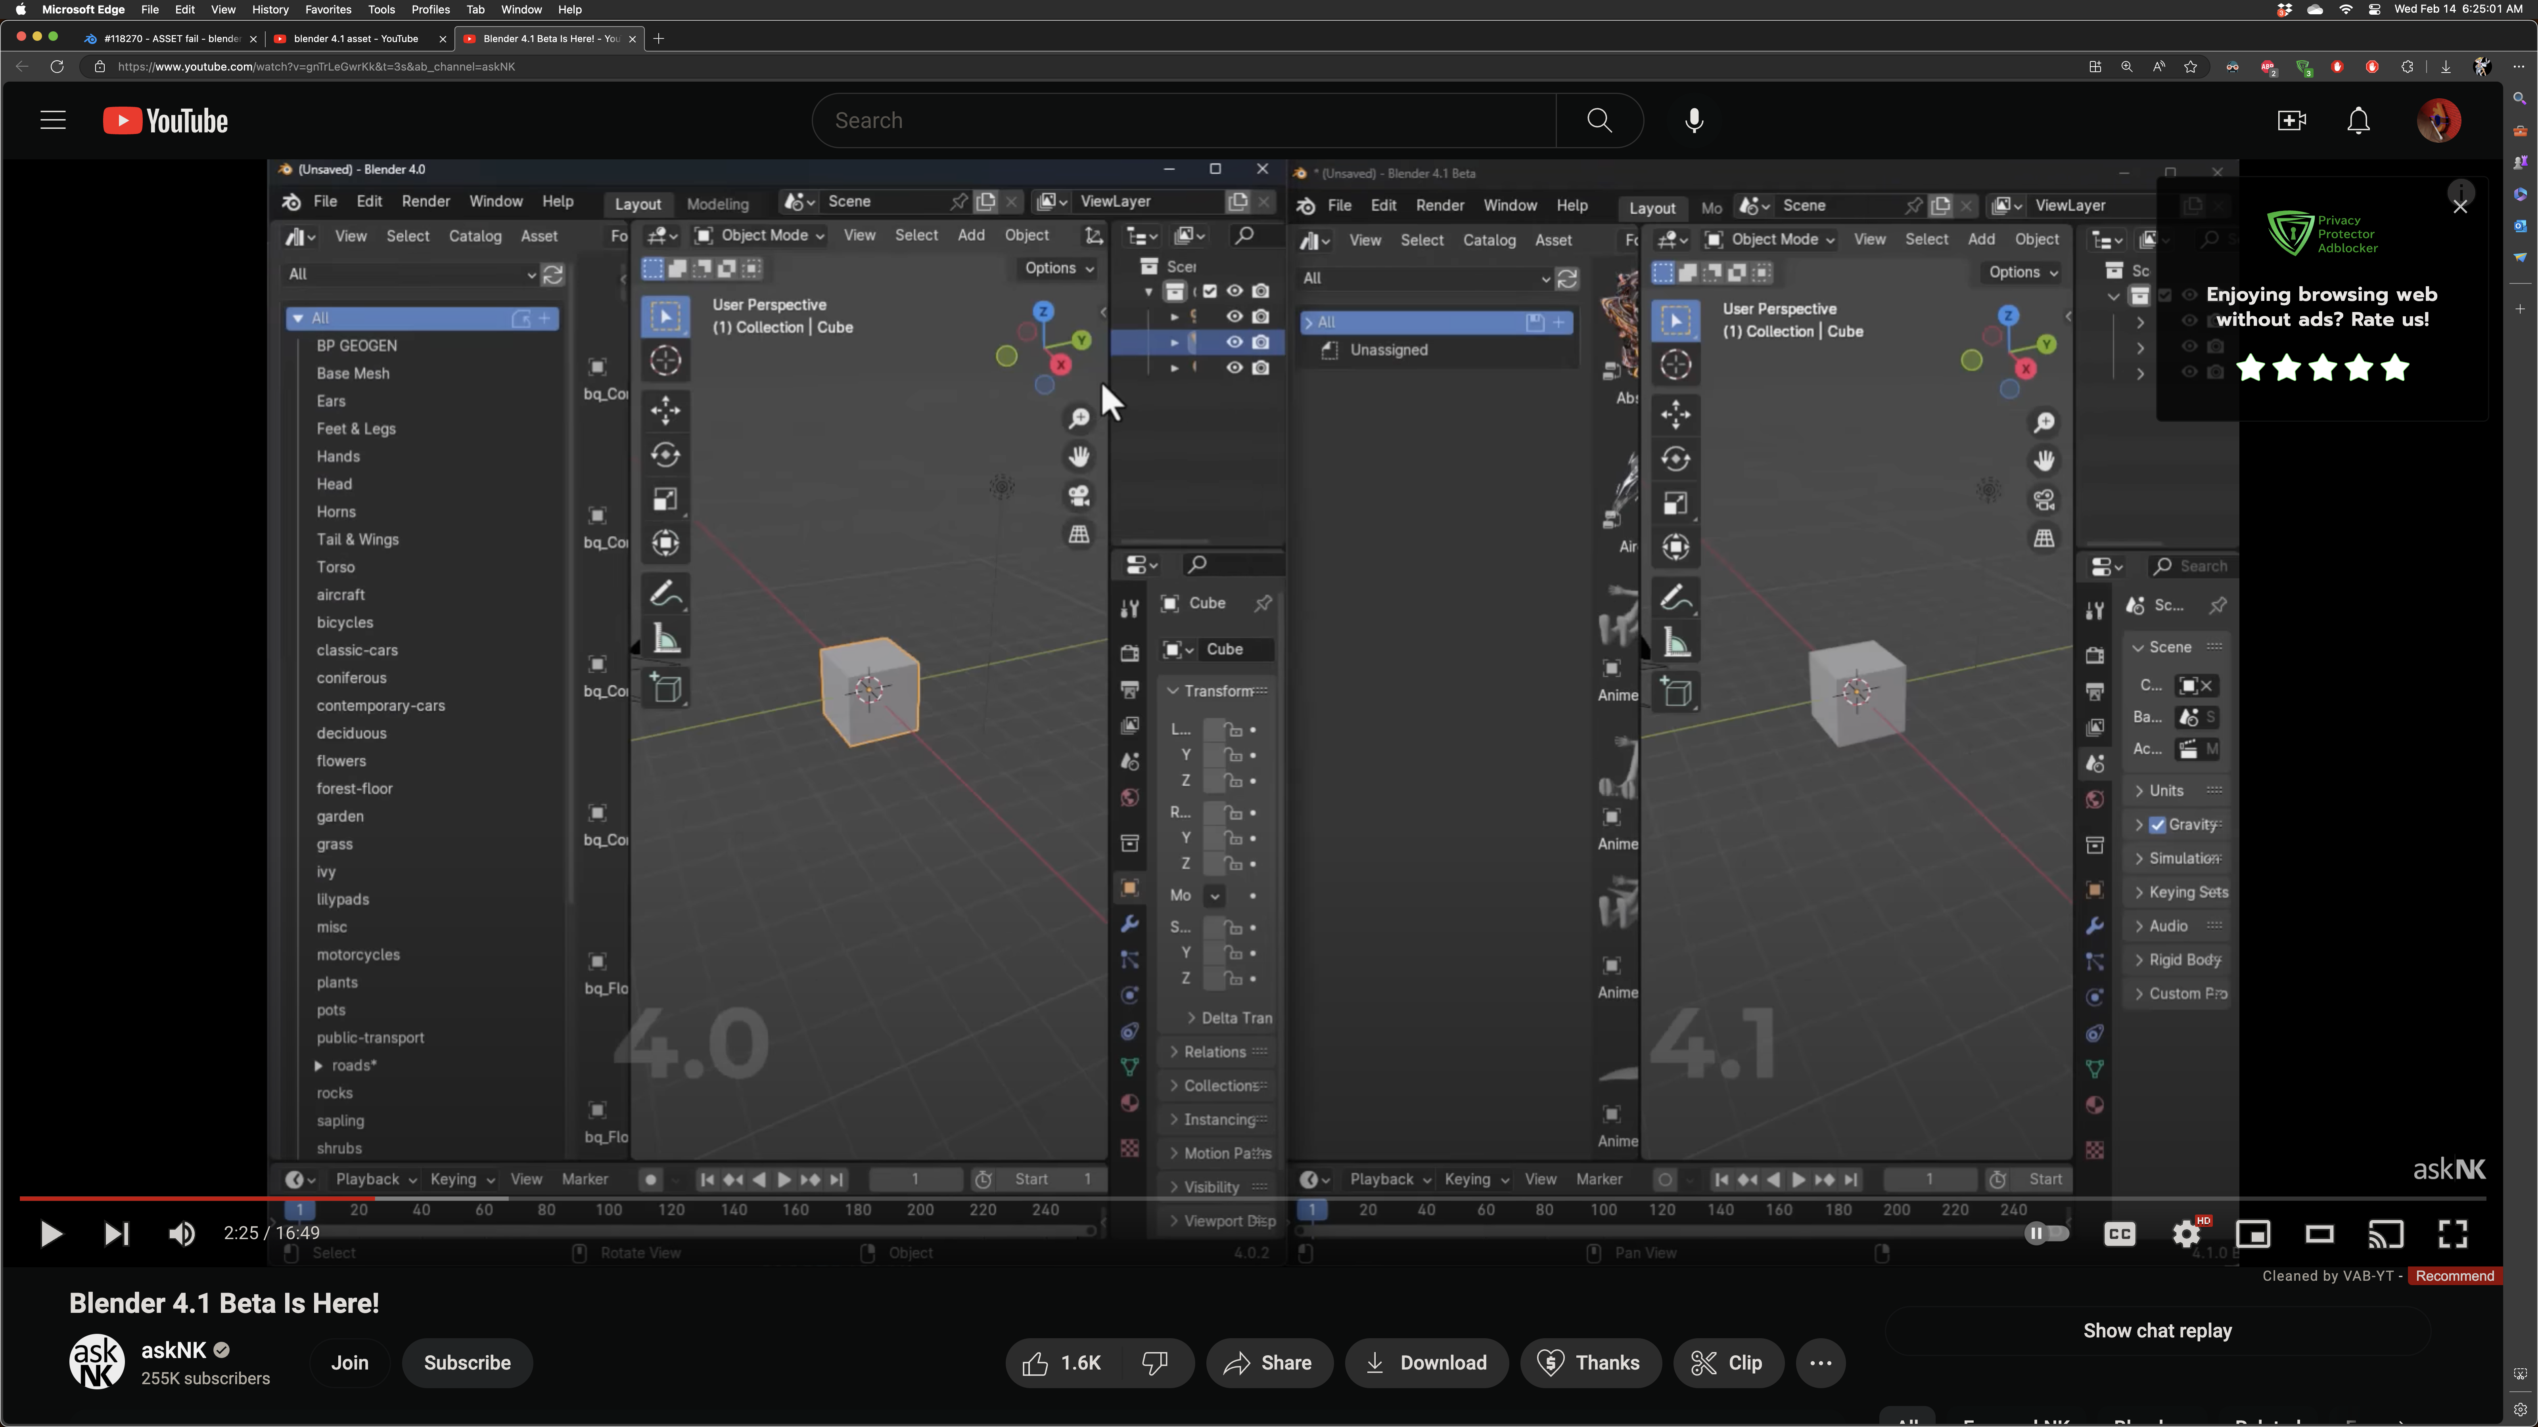Screen dimensions: 2538x1427
Task: Toggle theater mode
Action: 2319,1234
